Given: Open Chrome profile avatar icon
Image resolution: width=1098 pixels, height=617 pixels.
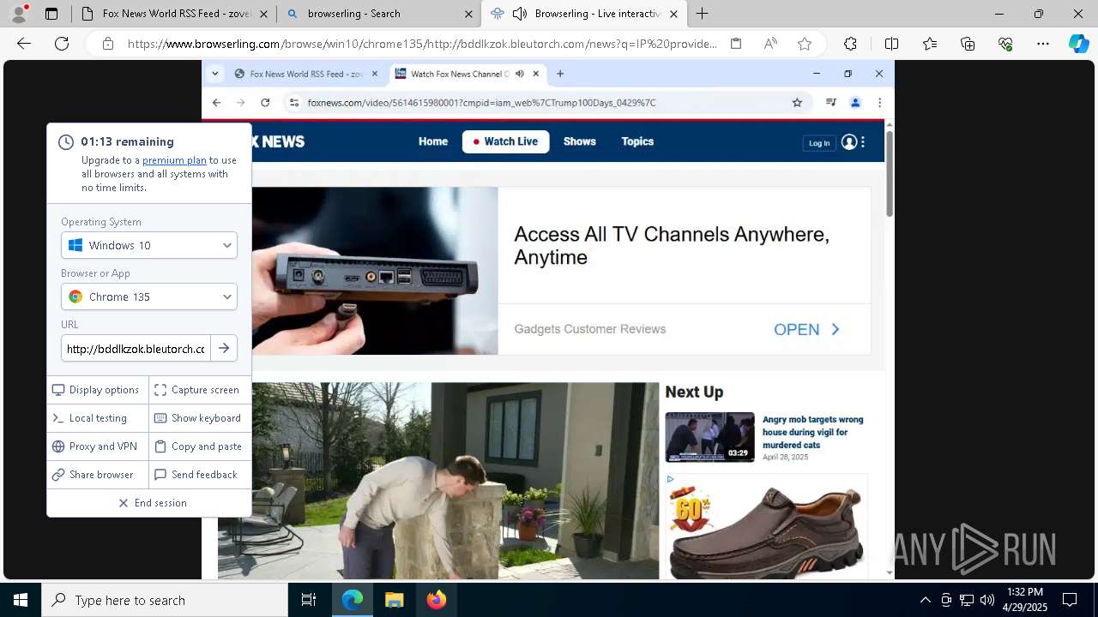Looking at the screenshot, I should click(x=855, y=103).
